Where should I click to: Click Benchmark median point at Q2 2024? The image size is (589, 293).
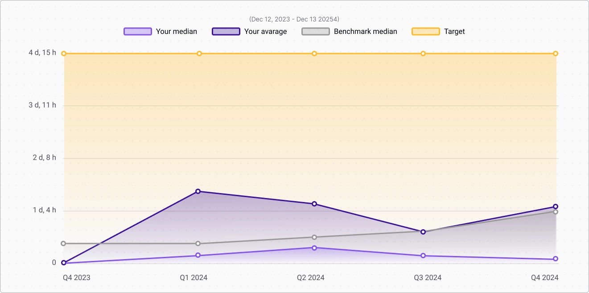[x=314, y=237]
